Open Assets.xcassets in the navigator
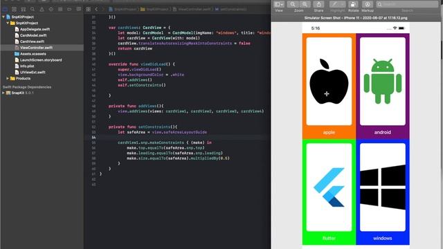The image size is (443, 249). point(33,54)
